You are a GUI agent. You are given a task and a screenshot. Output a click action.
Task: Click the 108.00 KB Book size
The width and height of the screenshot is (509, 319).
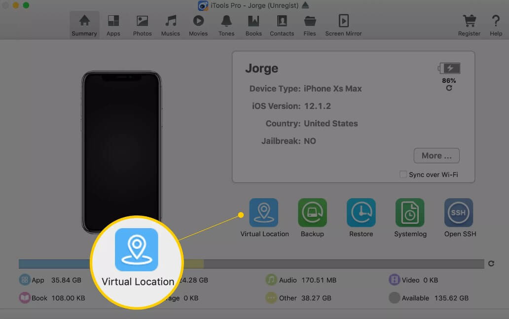[x=68, y=298]
